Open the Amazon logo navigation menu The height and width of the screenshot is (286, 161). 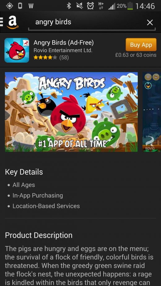coord(10,22)
